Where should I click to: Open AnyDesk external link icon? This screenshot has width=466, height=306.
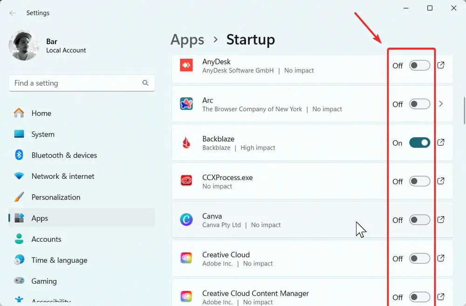tap(441, 65)
